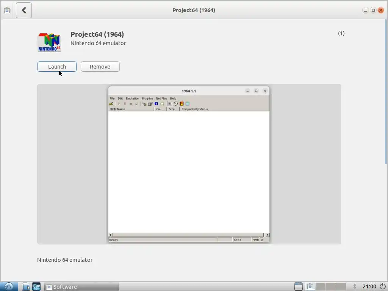Open the Lubuntu start menu
This screenshot has height=291, width=388.
point(9,286)
